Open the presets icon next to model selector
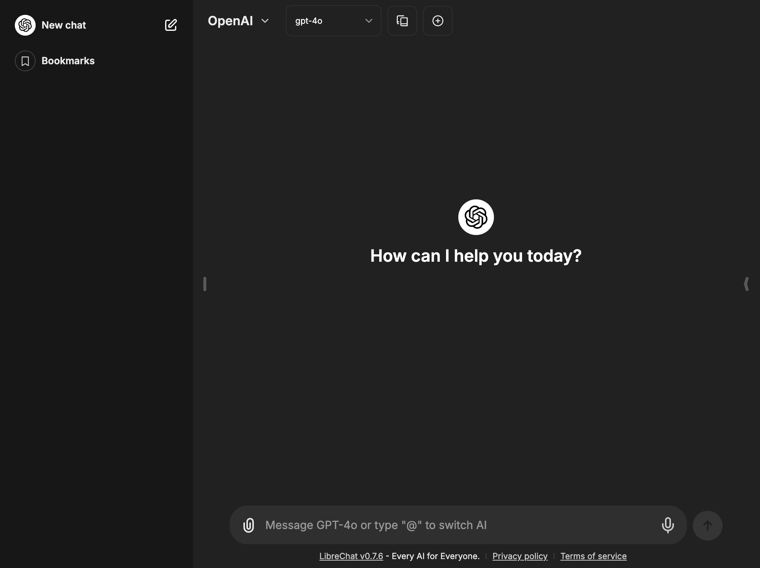 402,21
